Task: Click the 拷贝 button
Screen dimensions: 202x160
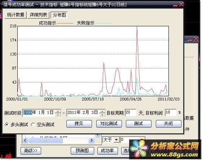Action: 79,124
